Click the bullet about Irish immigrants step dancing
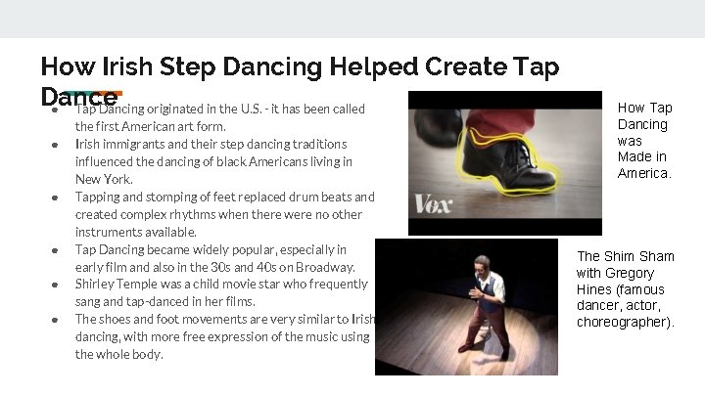 click(213, 161)
